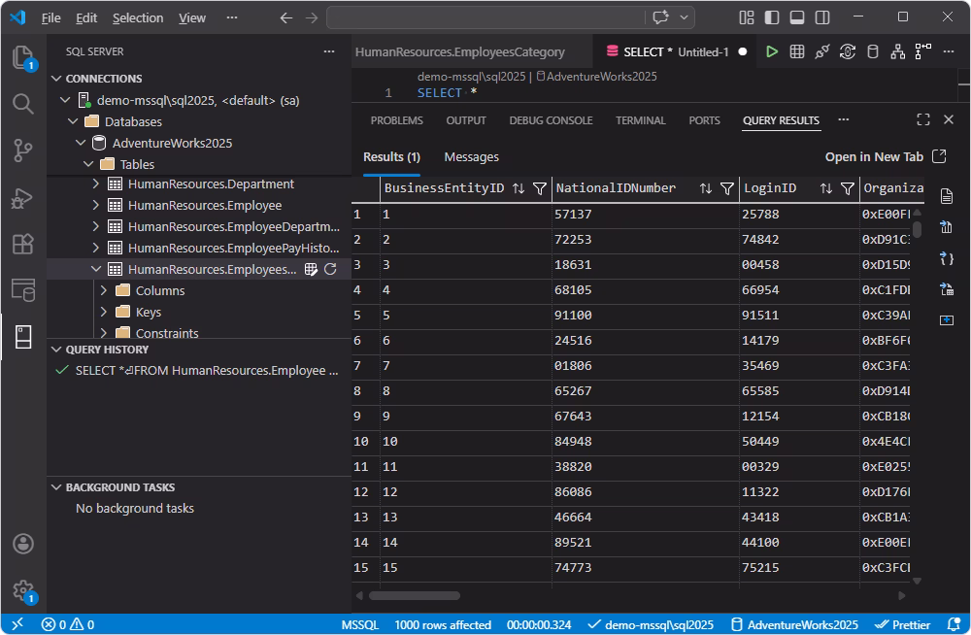Toggle sort on BusinessEntityID column
Screen dimensions: 971x635
pyautogui.click(x=519, y=188)
